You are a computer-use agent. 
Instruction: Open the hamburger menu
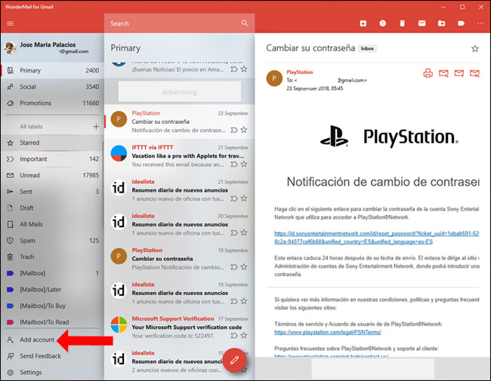coord(11,23)
